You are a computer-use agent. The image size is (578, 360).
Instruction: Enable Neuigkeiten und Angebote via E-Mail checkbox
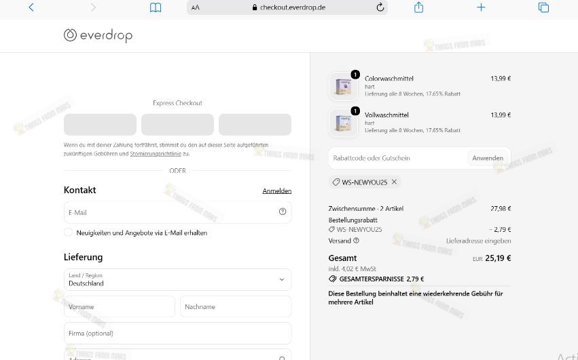click(x=68, y=233)
